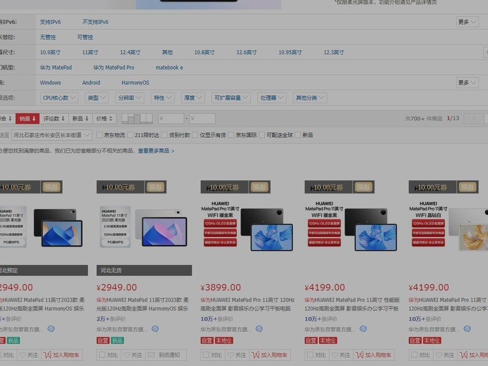Click 关注 heart on the 性能版 ¥4199.00 product

point(340,355)
